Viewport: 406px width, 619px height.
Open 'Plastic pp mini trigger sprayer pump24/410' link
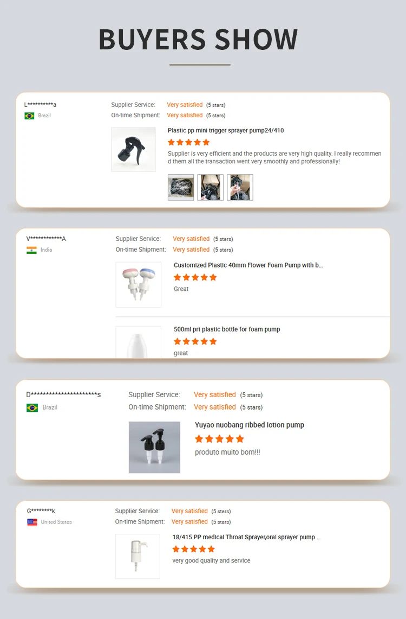pyautogui.click(x=226, y=131)
